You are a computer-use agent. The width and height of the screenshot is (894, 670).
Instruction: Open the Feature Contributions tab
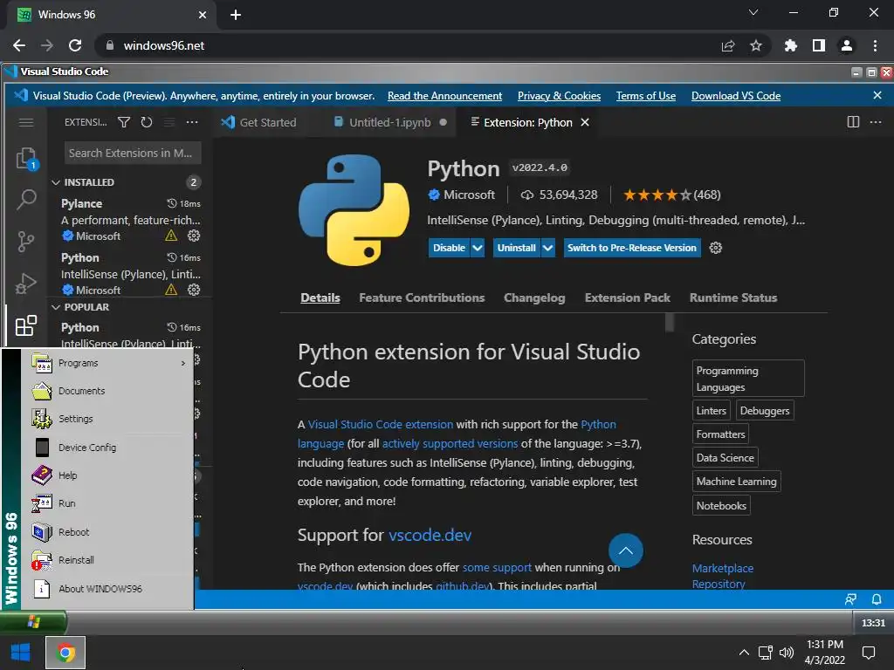pyautogui.click(x=422, y=298)
